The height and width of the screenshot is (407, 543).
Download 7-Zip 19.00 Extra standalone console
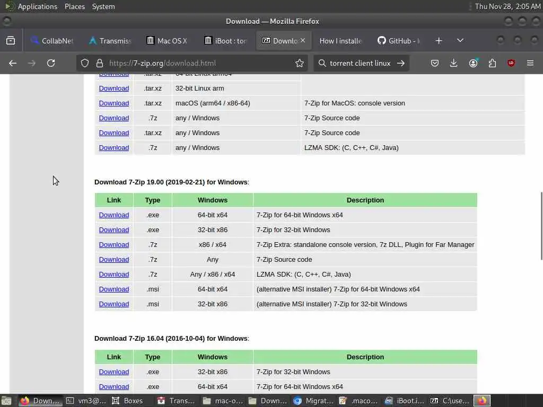[114, 245]
